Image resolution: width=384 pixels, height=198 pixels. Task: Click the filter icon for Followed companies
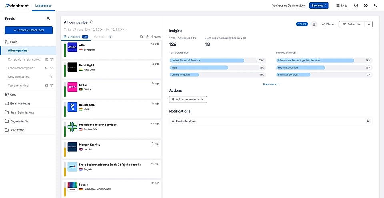(52, 68)
